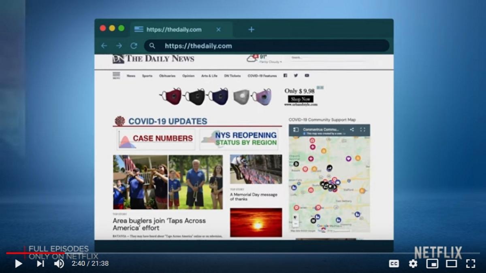Toggle theater mode view
486x273 pixels.
click(451, 264)
